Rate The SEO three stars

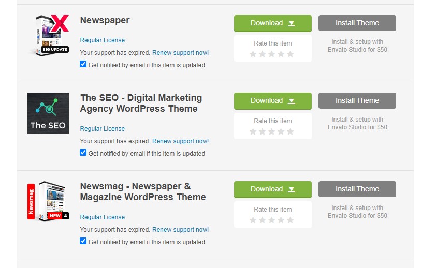pyautogui.click(x=271, y=131)
